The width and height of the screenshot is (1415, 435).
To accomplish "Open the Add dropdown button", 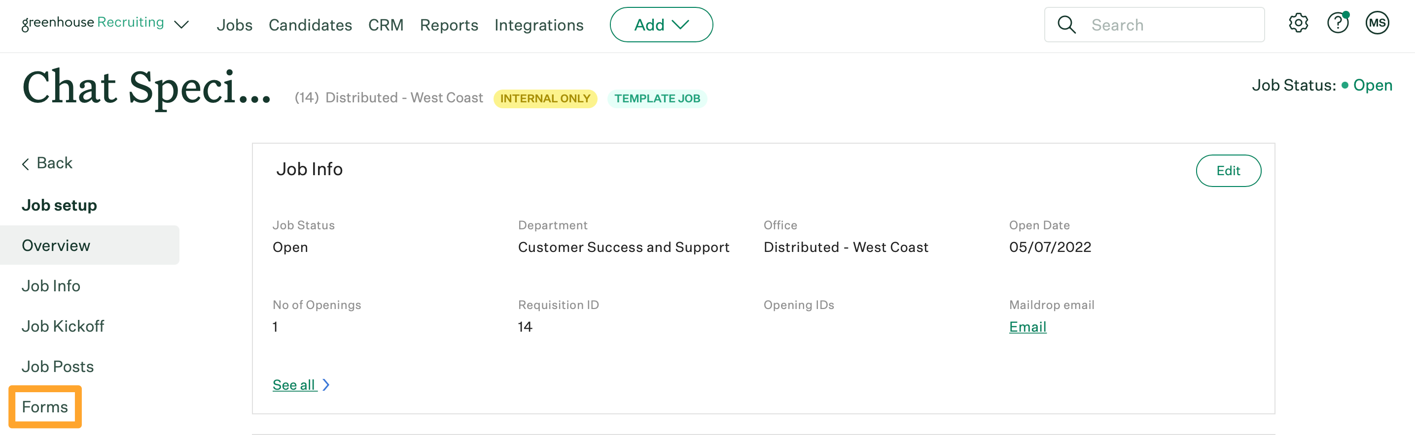I will (661, 25).
